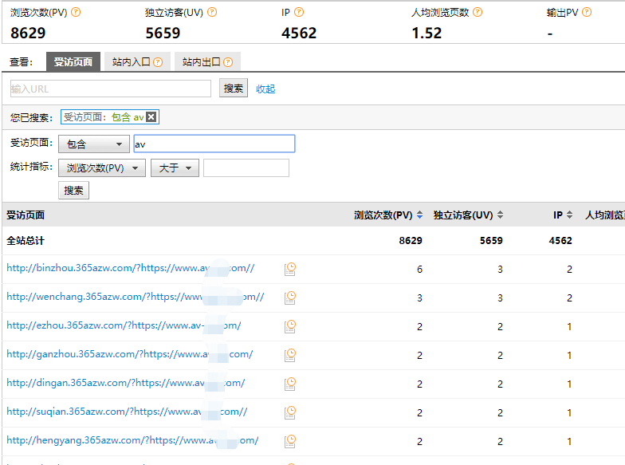Select the 受访页面 tab
The width and height of the screenshot is (625, 465).
pyautogui.click(x=73, y=62)
